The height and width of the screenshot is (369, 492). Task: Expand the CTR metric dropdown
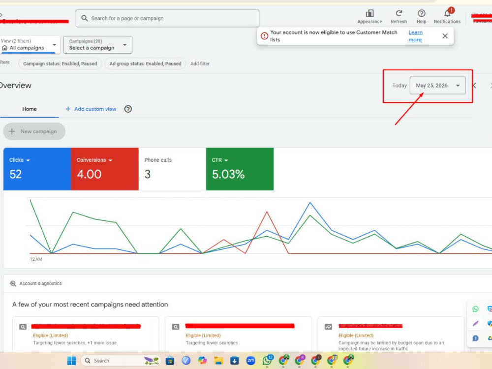pyautogui.click(x=226, y=160)
